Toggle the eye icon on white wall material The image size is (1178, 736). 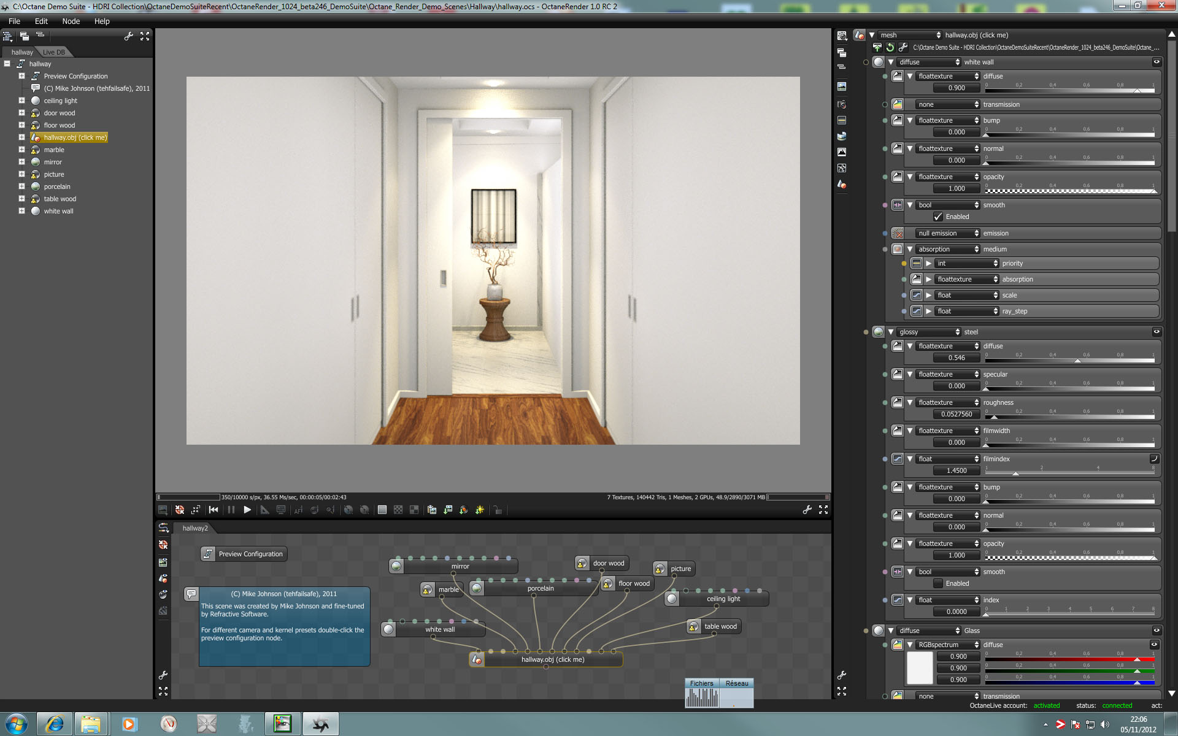tap(1157, 62)
